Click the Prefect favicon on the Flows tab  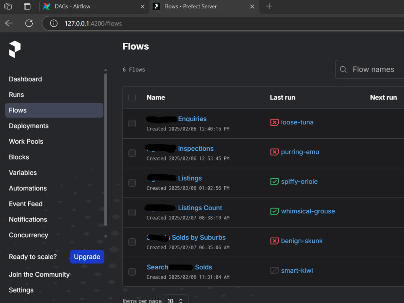tap(156, 6)
